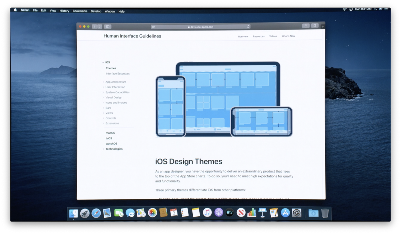The image size is (401, 234).
Task: Open the Develop menu in menu bar
Action: pos(96,11)
